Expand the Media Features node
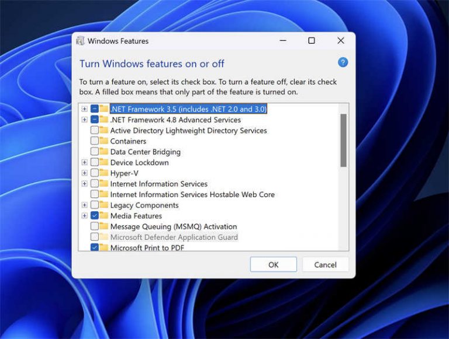 pyautogui.click(x=84, y=215)
